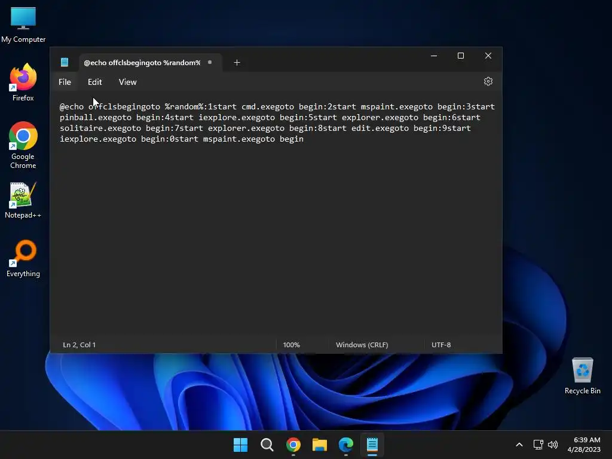
Task: Click the Notepad app icon in title bar
Action: point(65,62)
